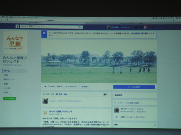Screen dimensions: 181x135
Task: Open the messages icon in the top bar
Action: pyautogui.click(x=140, y=27)
